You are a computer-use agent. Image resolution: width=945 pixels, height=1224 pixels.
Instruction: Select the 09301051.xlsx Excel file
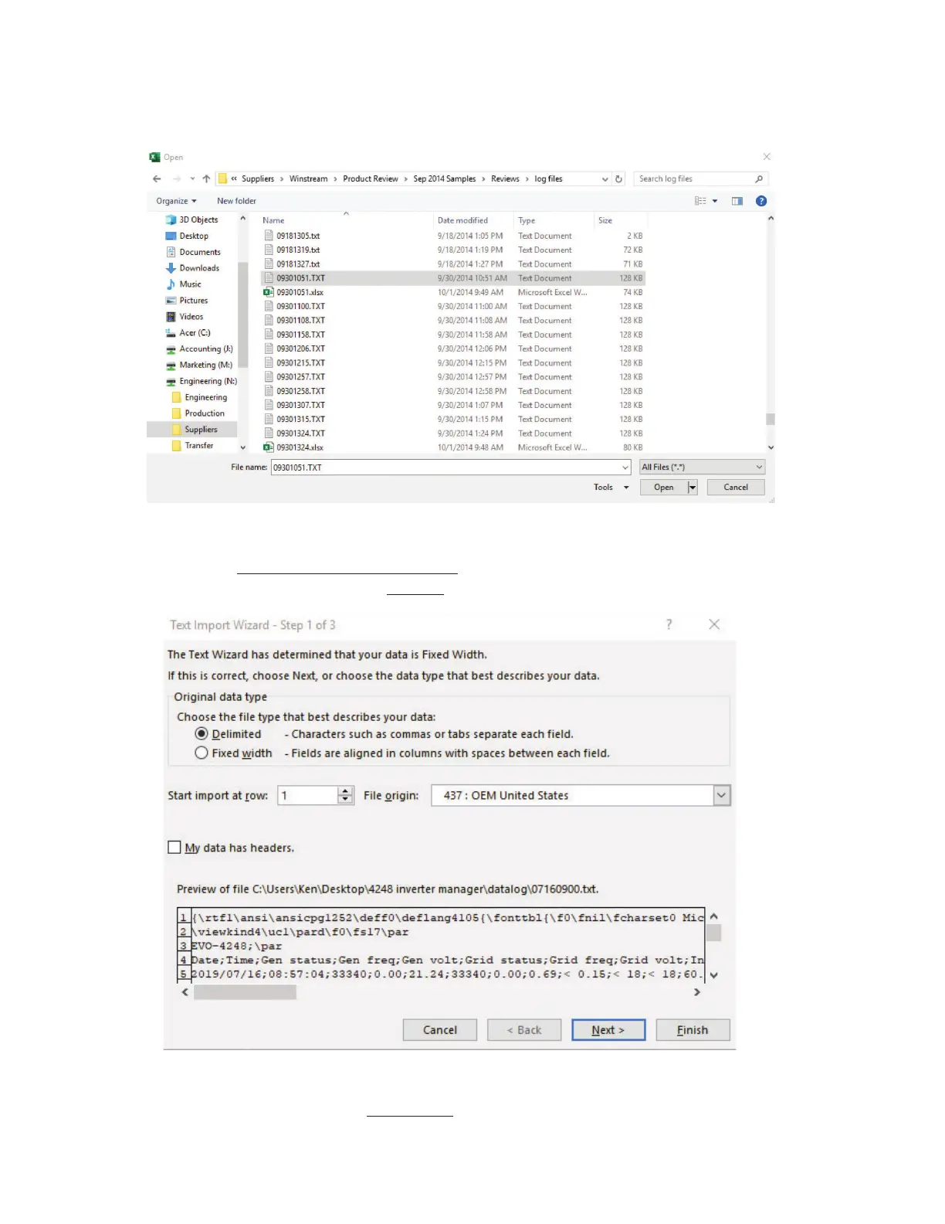(452, 292)
